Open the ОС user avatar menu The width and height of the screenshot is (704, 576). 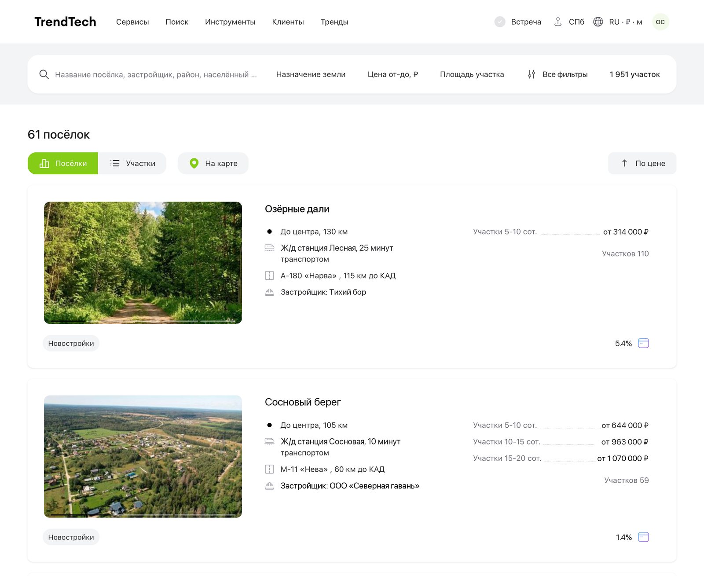click(x=660, y=22)
